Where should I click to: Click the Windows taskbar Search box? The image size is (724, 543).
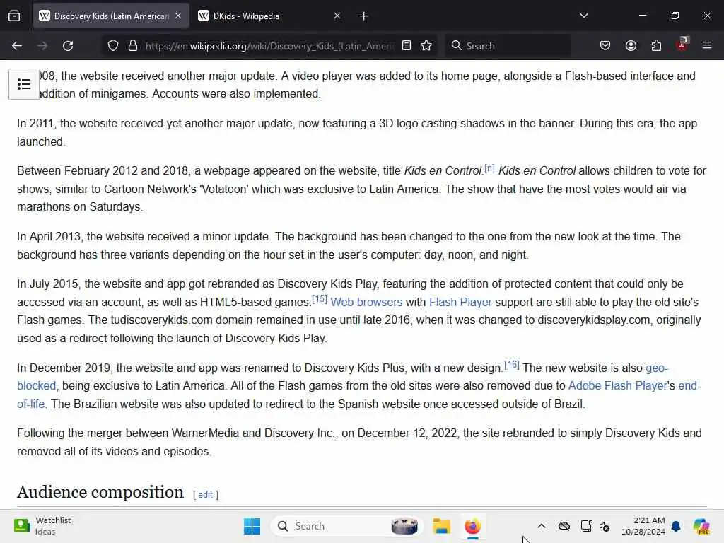347,526
